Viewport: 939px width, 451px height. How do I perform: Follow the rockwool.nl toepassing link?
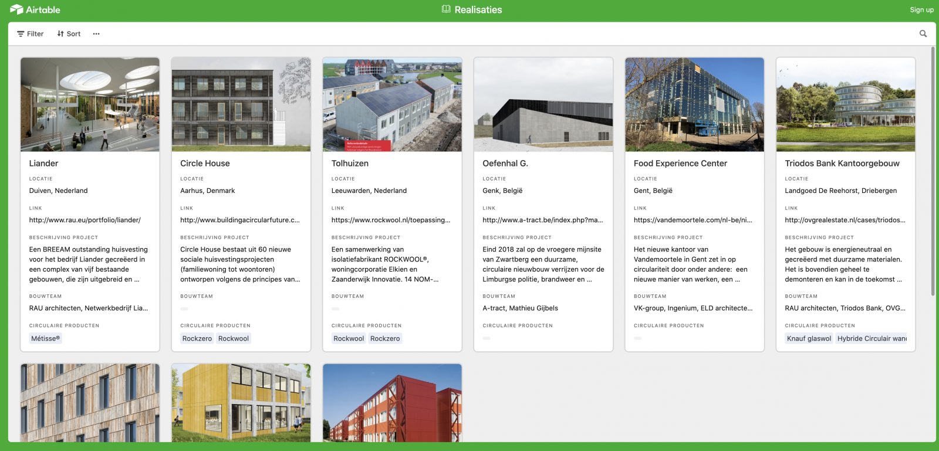(x=391, y=220)
